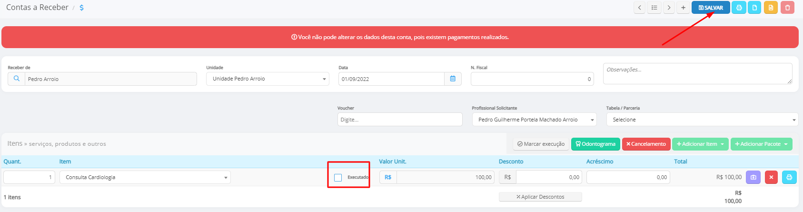Open the blank document icon in top toolbar
The height and width of the screenshot is (212, 803).
click(754, 8)
